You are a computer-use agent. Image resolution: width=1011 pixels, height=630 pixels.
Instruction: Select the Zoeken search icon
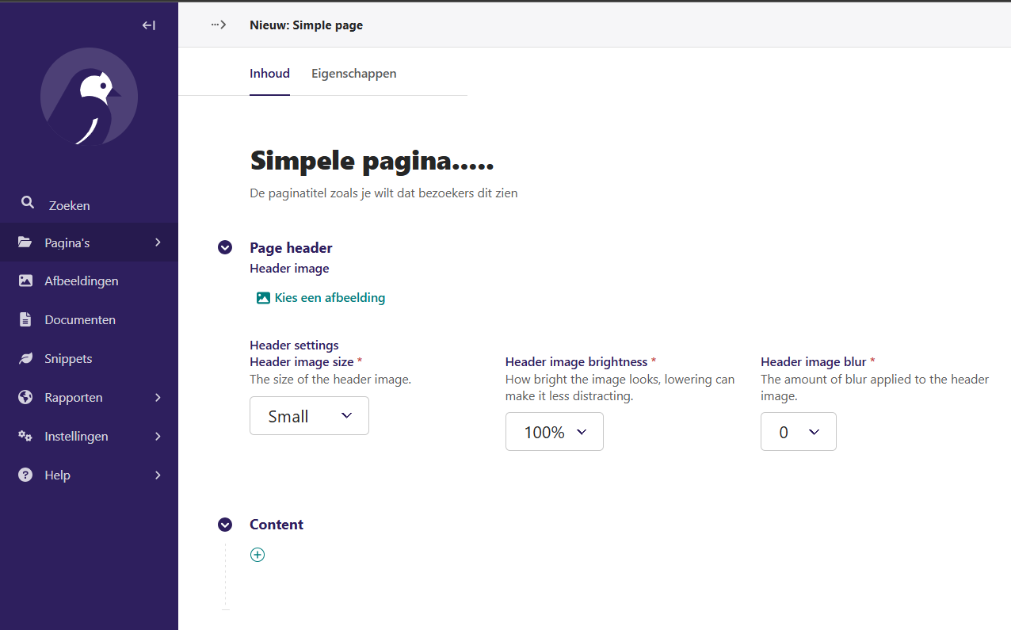(x=28, y=203)
